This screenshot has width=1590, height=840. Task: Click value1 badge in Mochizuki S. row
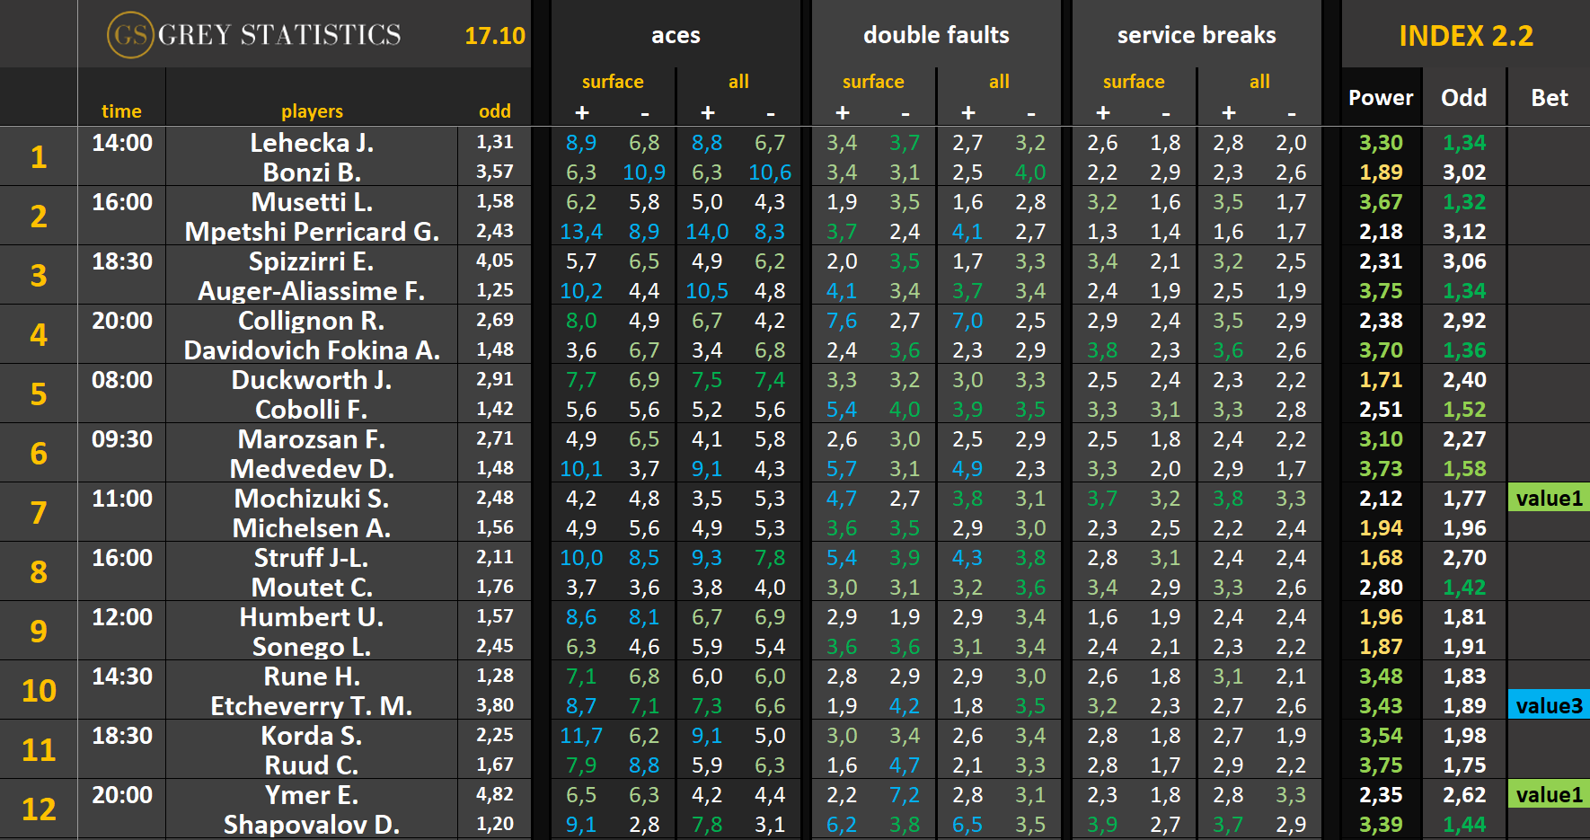(1549, 498)
